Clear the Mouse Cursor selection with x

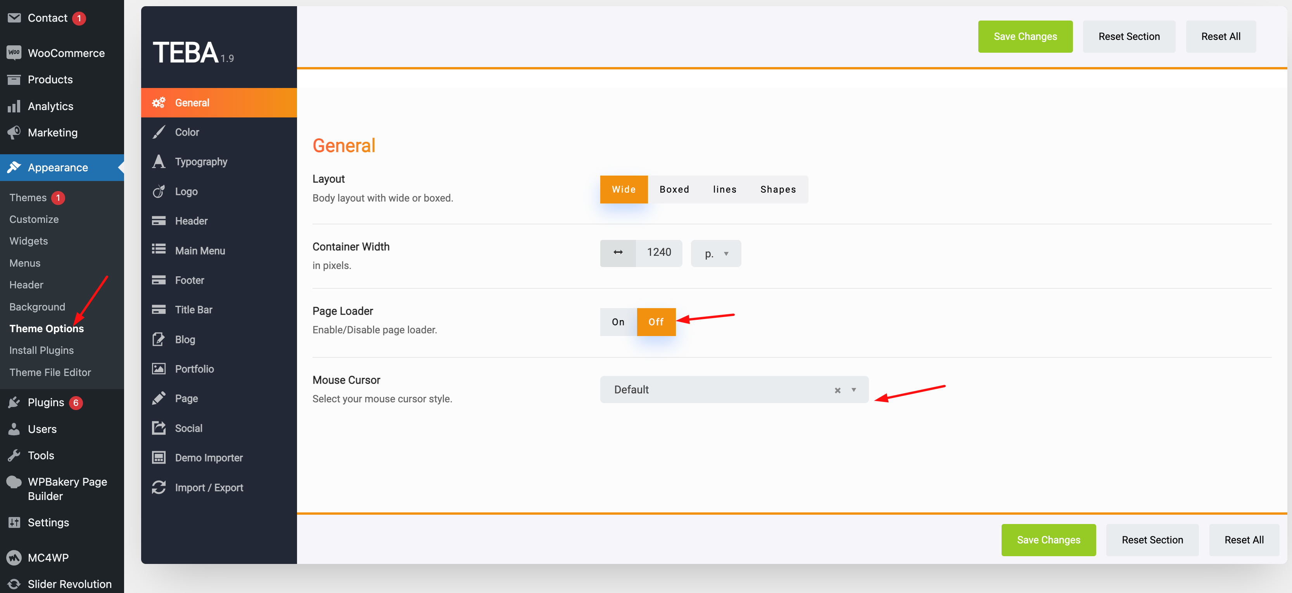coord(837,390)
